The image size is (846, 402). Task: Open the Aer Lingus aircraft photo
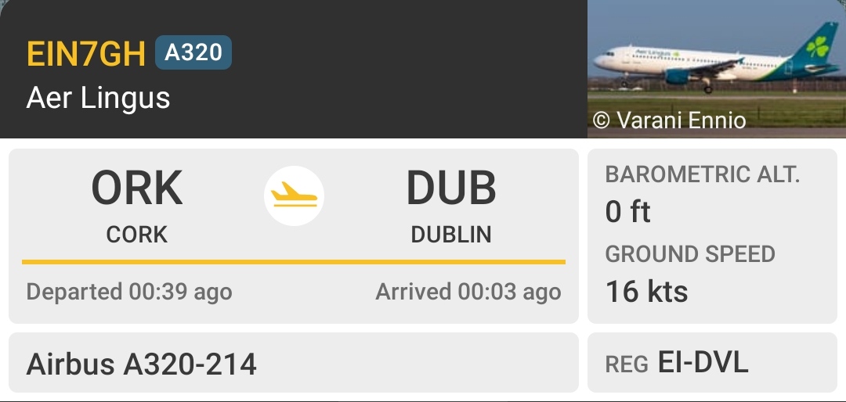pos(716,69)
